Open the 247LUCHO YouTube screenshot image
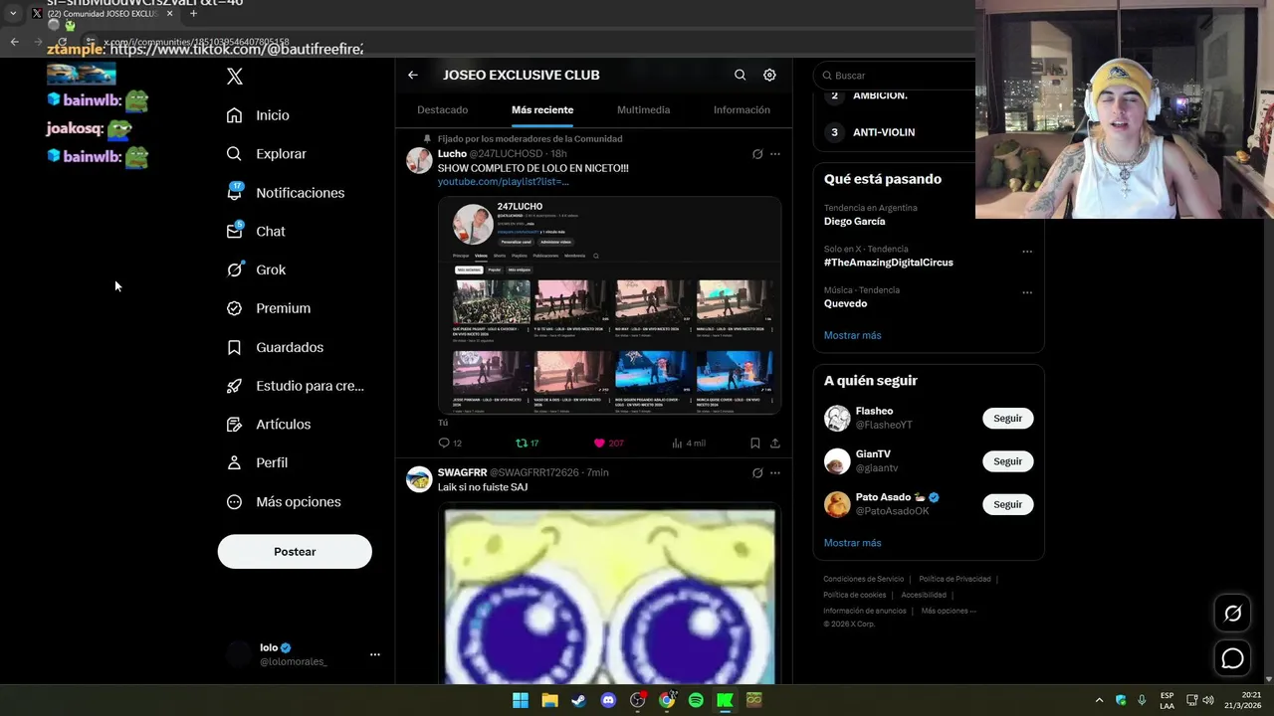 609,304
